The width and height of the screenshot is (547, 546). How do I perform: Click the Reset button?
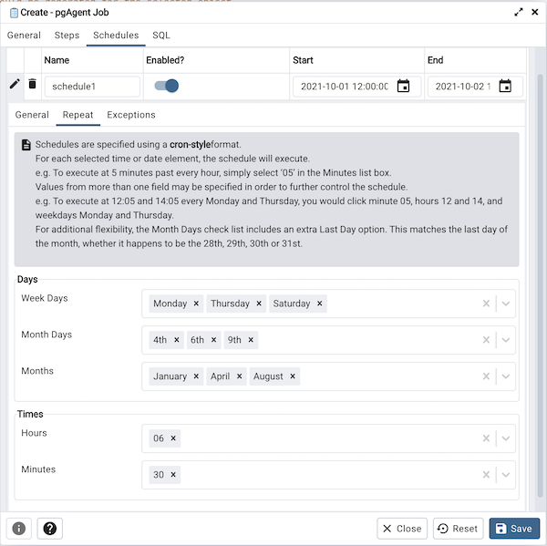coord(458,529)
